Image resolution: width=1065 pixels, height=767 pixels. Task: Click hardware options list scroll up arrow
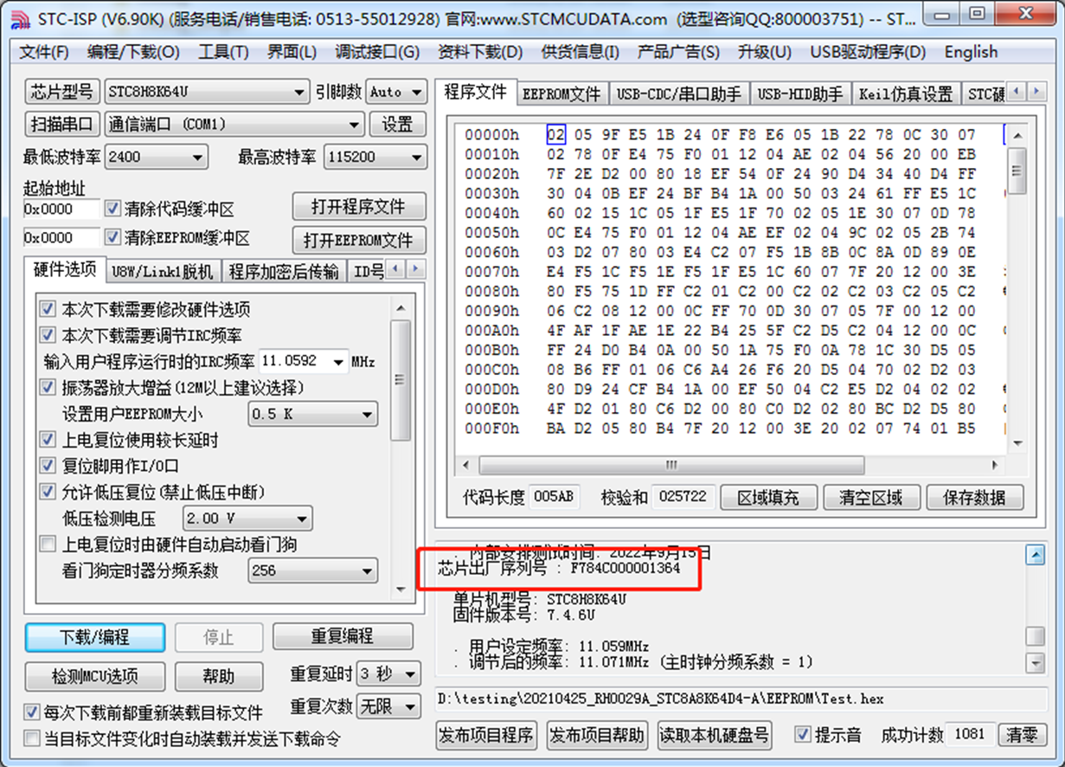click(400, 308)
